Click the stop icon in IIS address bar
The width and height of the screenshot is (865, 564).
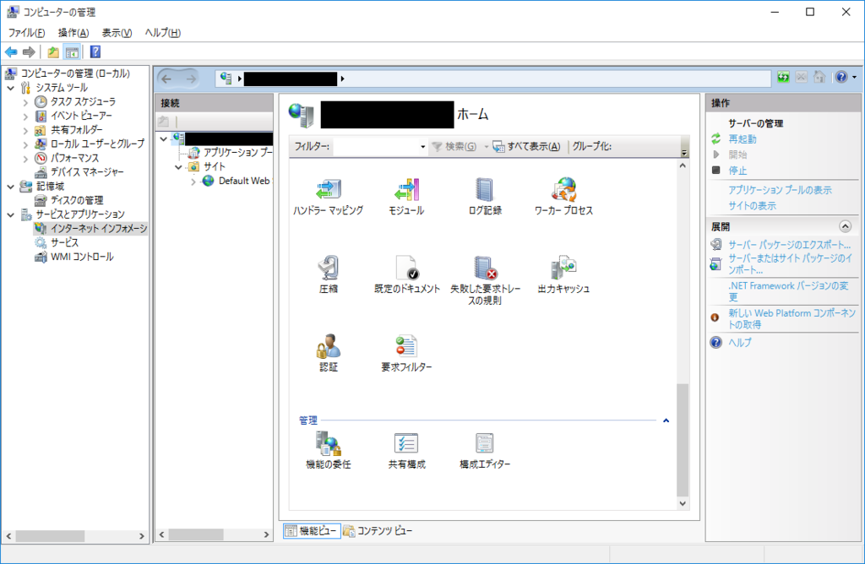pos(802,77)
